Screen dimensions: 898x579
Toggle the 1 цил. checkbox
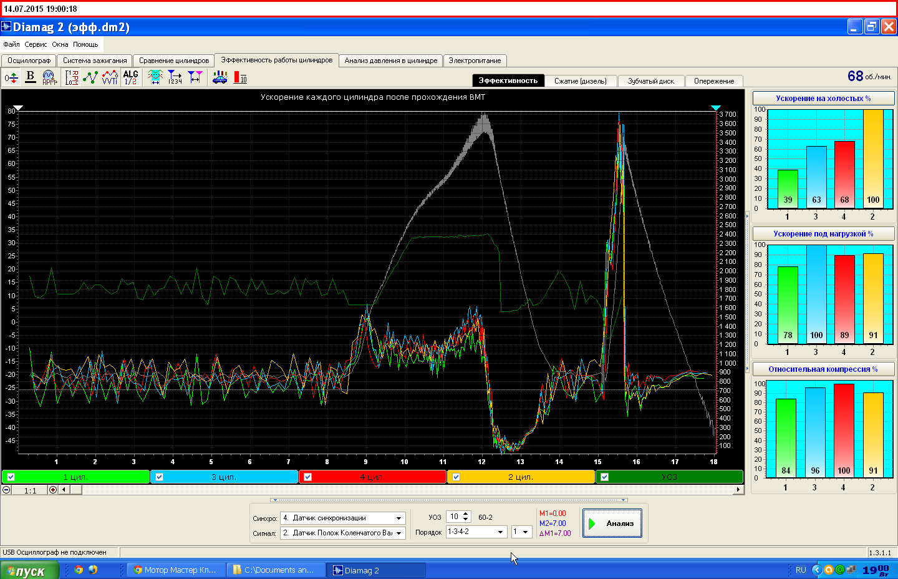click(11, 477)
